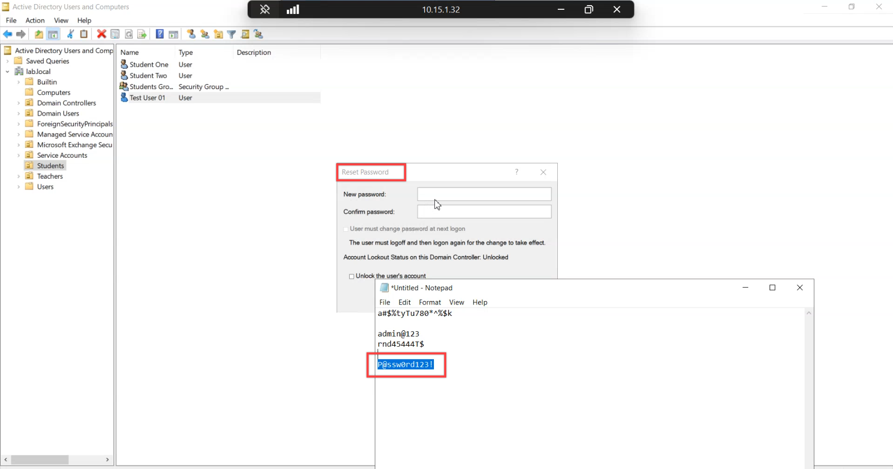Check User must change password at next logon
The width and height of the screenshot is (893, 469).
point(346,229)
